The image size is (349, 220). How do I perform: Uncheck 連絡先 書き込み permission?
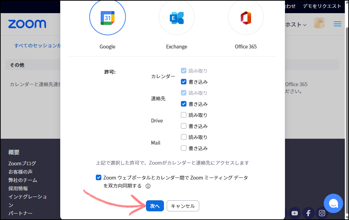point(184,104)
